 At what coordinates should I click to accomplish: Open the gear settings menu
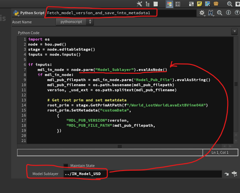tap(202, 13)
